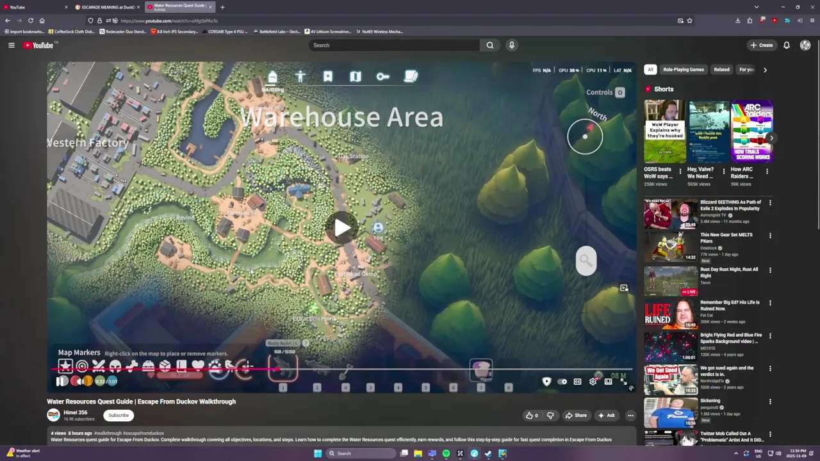Seek on the video progress bar
The image size is (820, 461).
click(x=342, y=369)
